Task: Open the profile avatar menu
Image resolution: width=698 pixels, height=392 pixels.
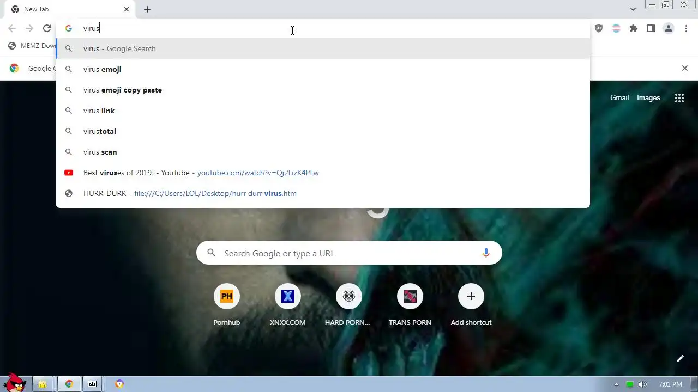Action: tap(669, 28)
